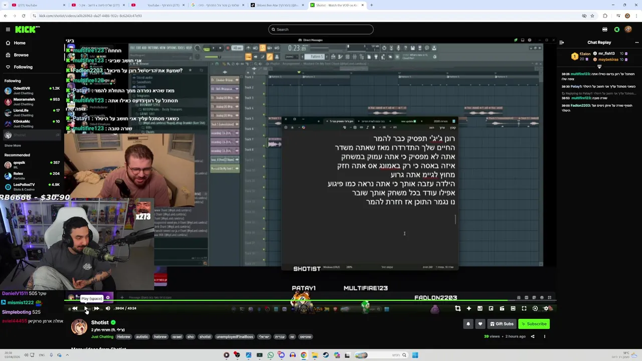Open Moaremaleh channel in Following
This screenshot has width=642, height=361.
coord(32,101)
